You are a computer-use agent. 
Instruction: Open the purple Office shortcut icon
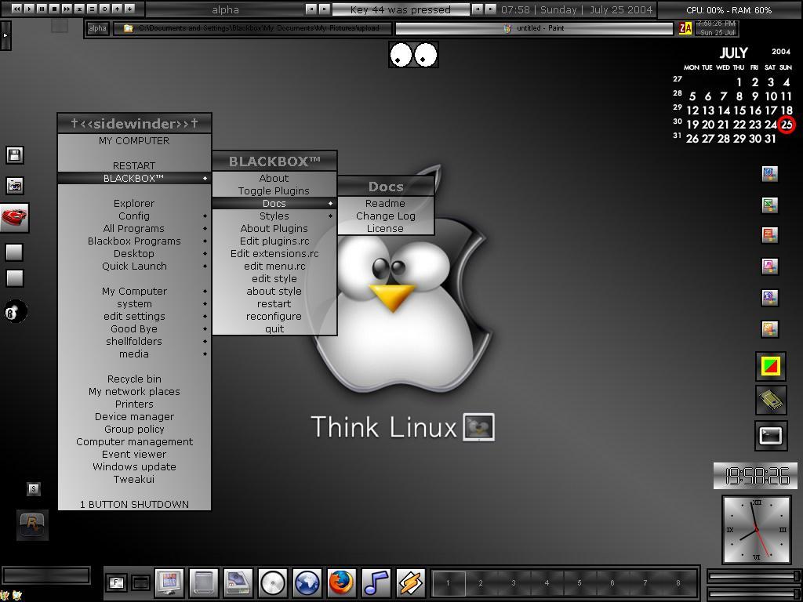770,297
